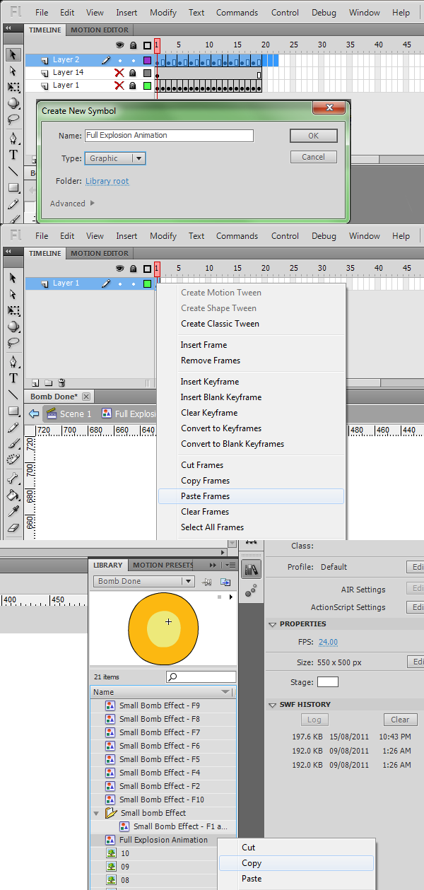Click the Log button under SWF History
The height and width of the screenshot is (890, 424).
pyautogui.click(x=314, y=720)
